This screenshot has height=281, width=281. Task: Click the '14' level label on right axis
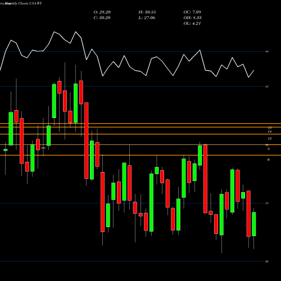(x=270, y=132)
